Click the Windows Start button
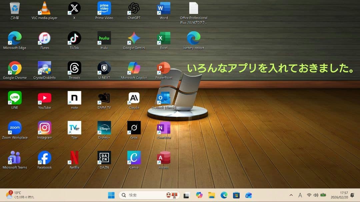This screenshot has width=360, height=202. tap(111, 195)
